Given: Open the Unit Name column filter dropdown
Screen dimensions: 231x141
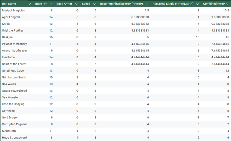Looking at the screenshot, I should 29,4.
